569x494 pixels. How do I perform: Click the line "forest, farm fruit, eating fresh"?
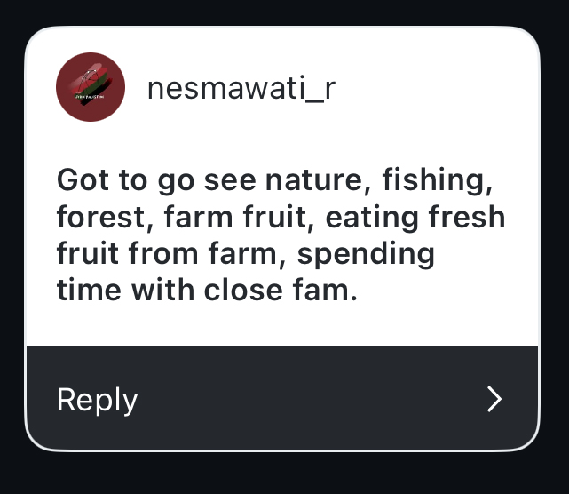click(281, 217)
